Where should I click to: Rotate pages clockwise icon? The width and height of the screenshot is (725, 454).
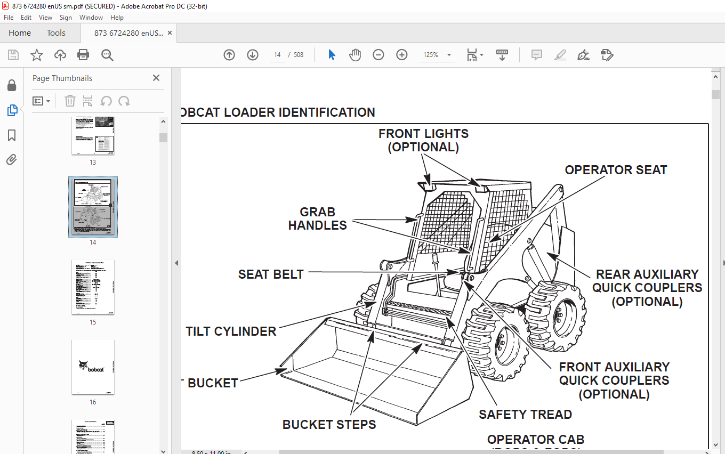tap(124, 101)
